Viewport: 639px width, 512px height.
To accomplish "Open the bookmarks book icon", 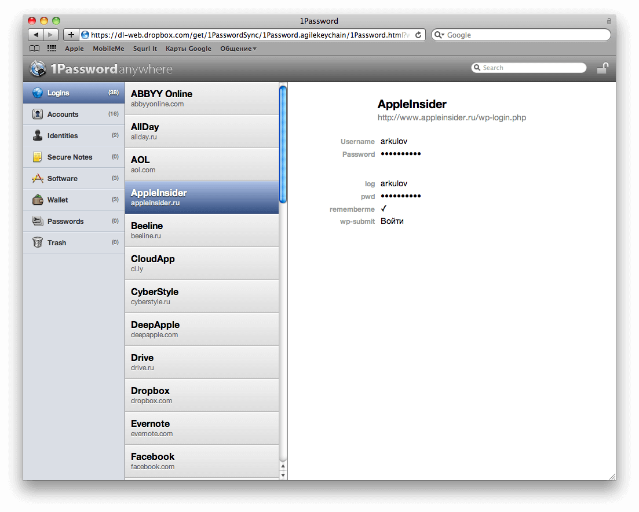I will [x=35, y=49].
